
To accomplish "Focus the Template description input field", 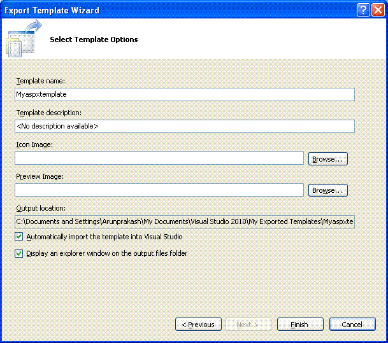I will (x=185, y=126).
